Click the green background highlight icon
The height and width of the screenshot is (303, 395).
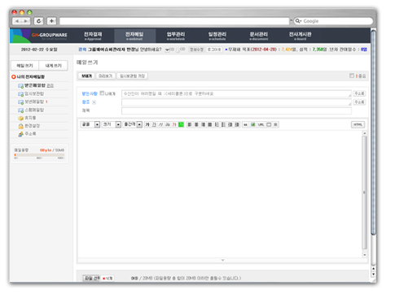(x=181, y=124)
